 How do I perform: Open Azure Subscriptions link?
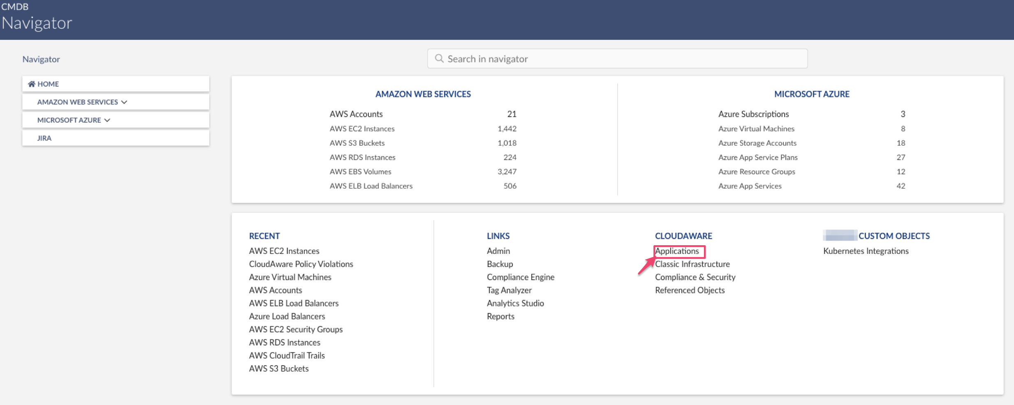point(753,114)
